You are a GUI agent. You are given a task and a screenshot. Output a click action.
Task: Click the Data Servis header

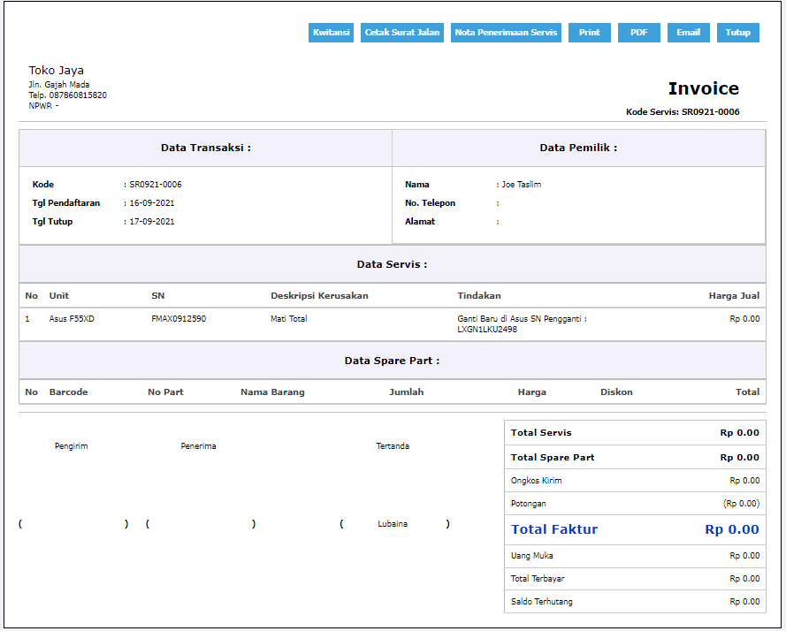392,264
